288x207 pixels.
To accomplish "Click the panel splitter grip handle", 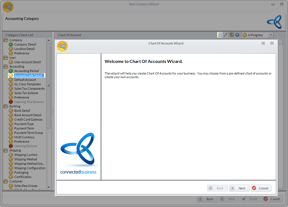I will coord(53,111).
